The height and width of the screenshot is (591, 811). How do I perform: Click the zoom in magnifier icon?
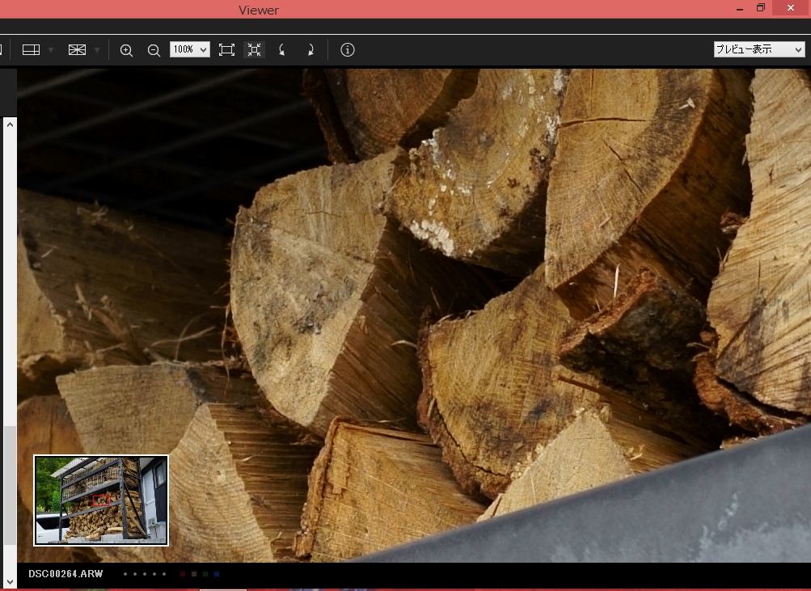126,50
